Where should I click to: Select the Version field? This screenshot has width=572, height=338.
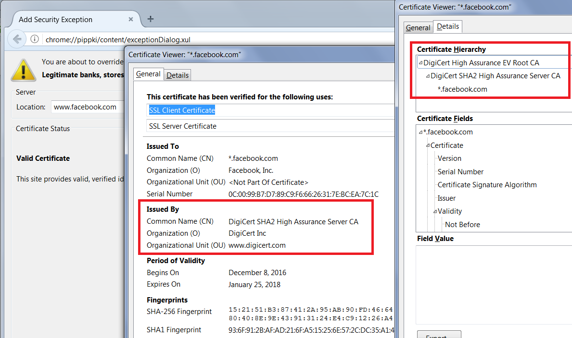point(449,158)
